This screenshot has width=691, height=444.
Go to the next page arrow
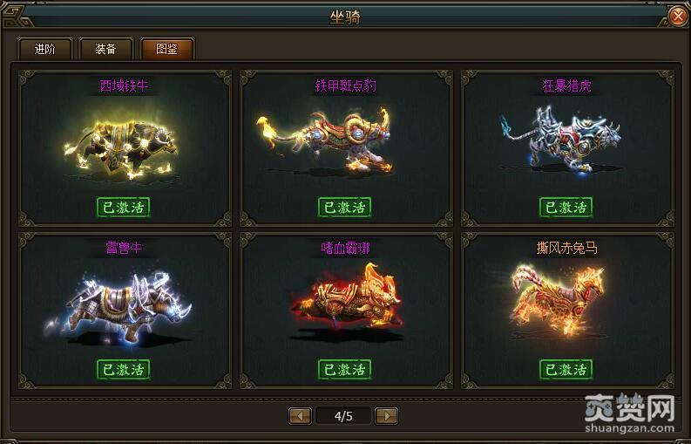[387, 416]
